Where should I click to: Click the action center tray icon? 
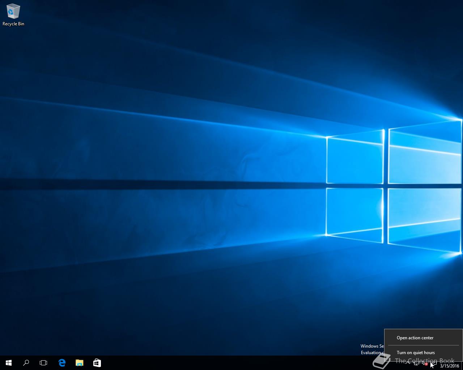pos(434,363)
